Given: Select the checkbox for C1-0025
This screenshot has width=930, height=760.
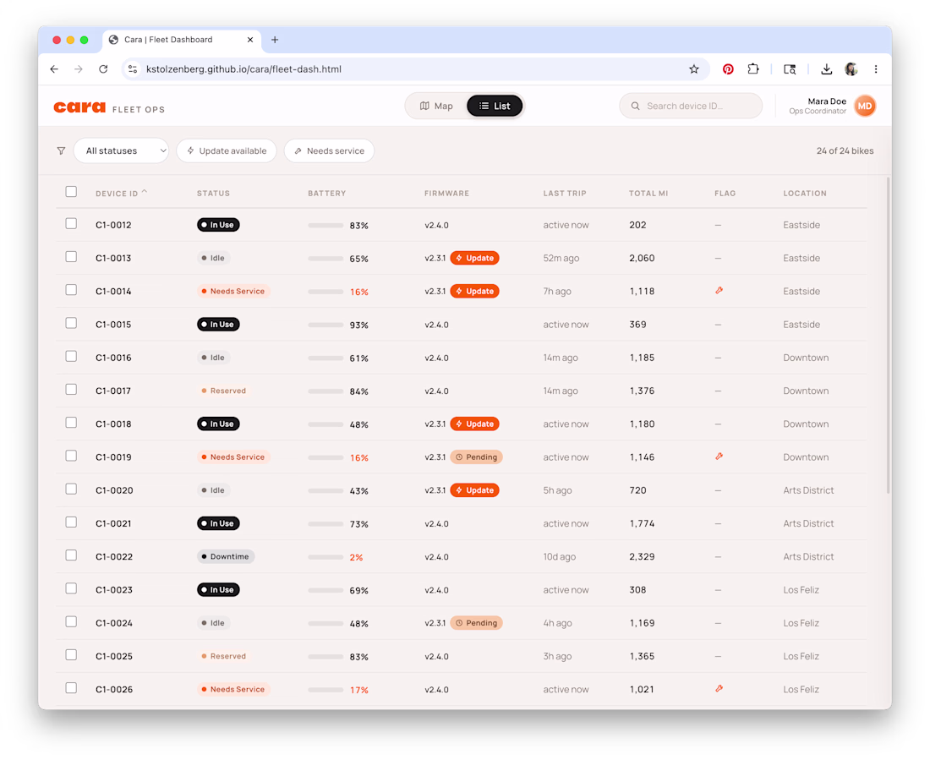Looking at the screenshot, I should [71, 655].
